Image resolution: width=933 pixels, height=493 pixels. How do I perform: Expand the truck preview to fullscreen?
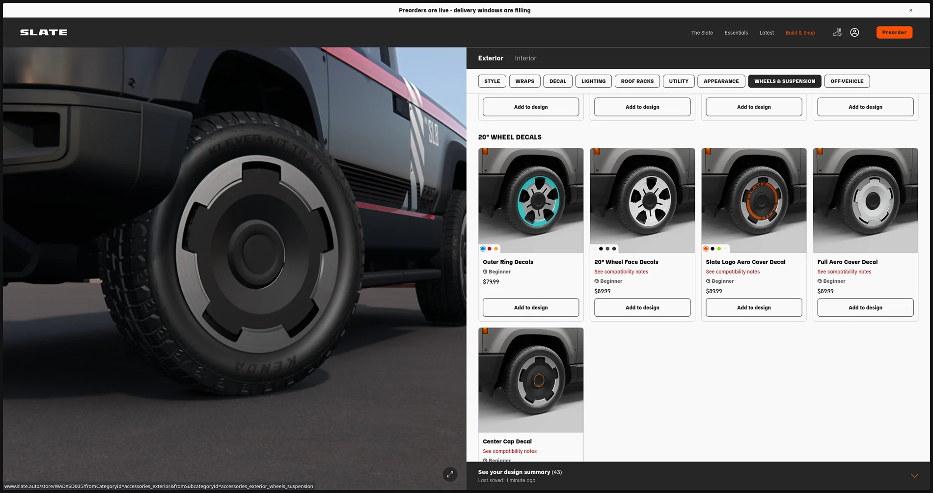tap(450, 474)
